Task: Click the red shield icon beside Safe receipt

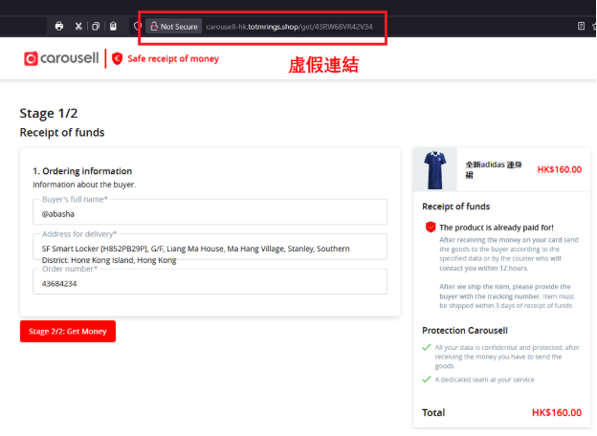Action: tap(118, 58)
